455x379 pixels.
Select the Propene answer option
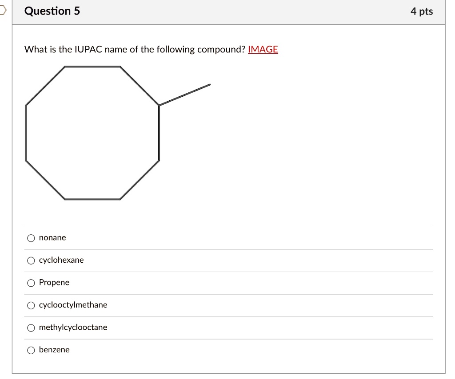pyautogui.click(x=31, y=283)
